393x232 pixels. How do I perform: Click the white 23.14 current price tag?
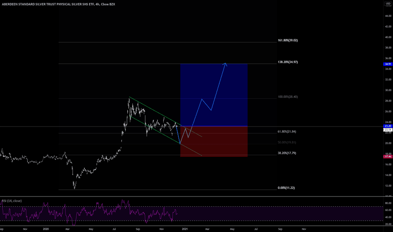pyautogui.click(x=388, y=129)
